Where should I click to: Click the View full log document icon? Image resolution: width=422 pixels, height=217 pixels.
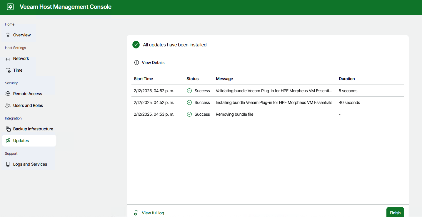pyautogui.click(x=136, y=213)
